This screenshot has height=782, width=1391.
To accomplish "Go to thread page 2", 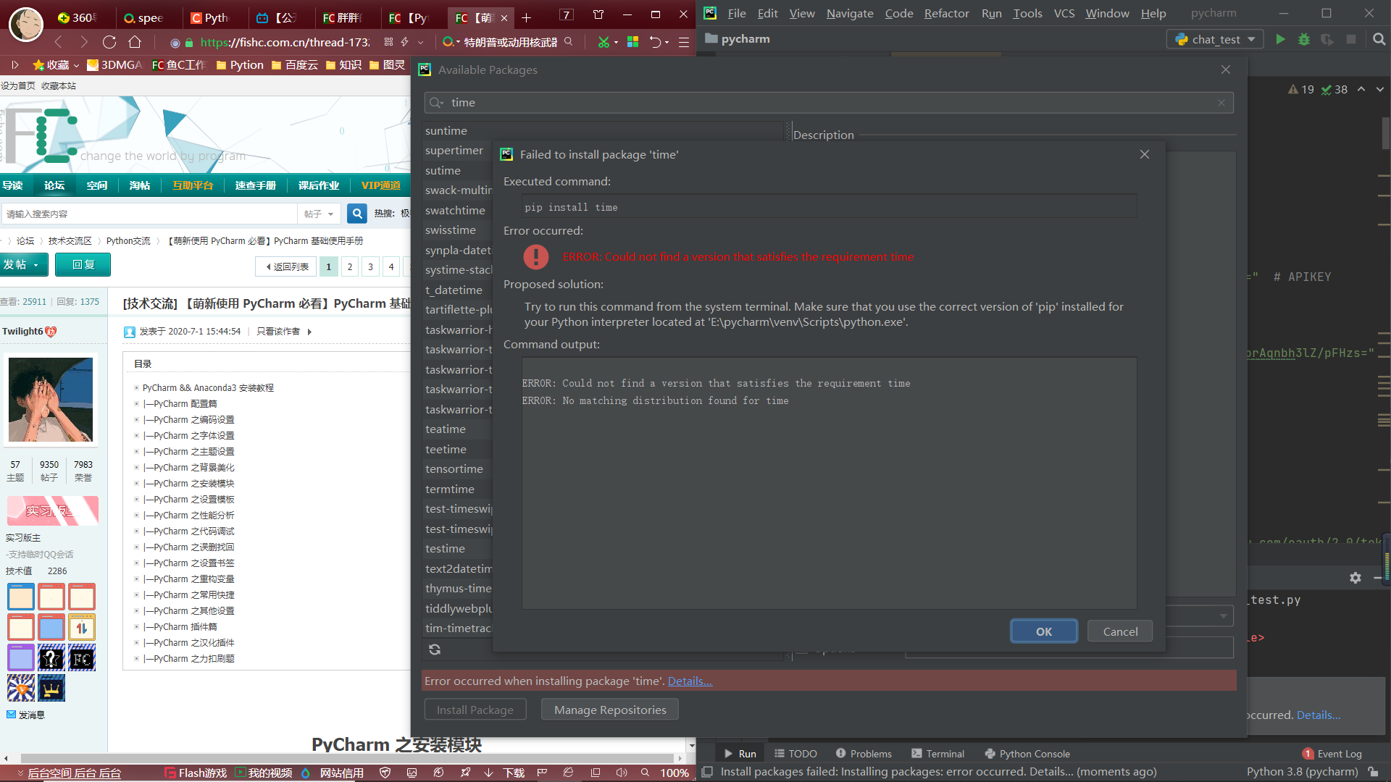I will [350, 266].
